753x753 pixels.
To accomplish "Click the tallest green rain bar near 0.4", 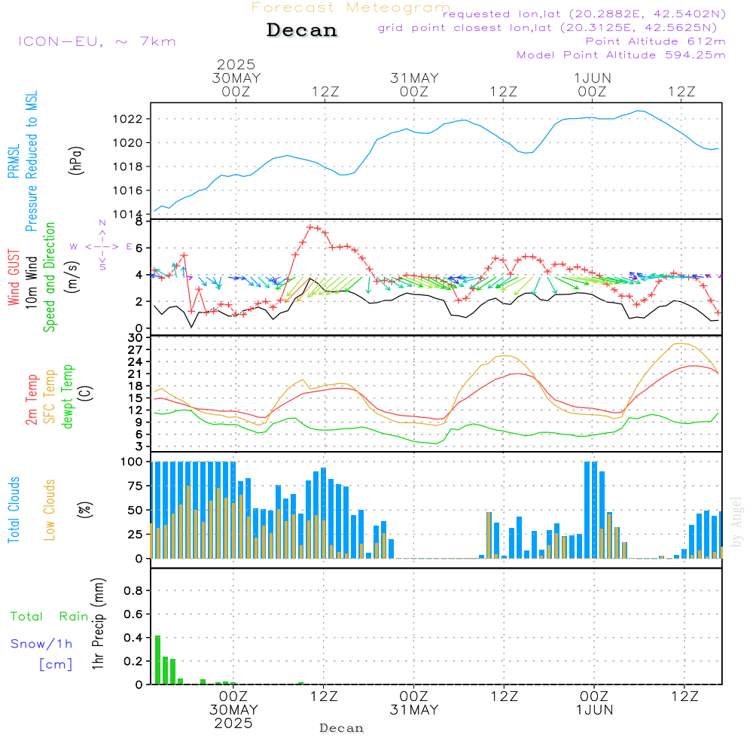I will coord(157,660).
